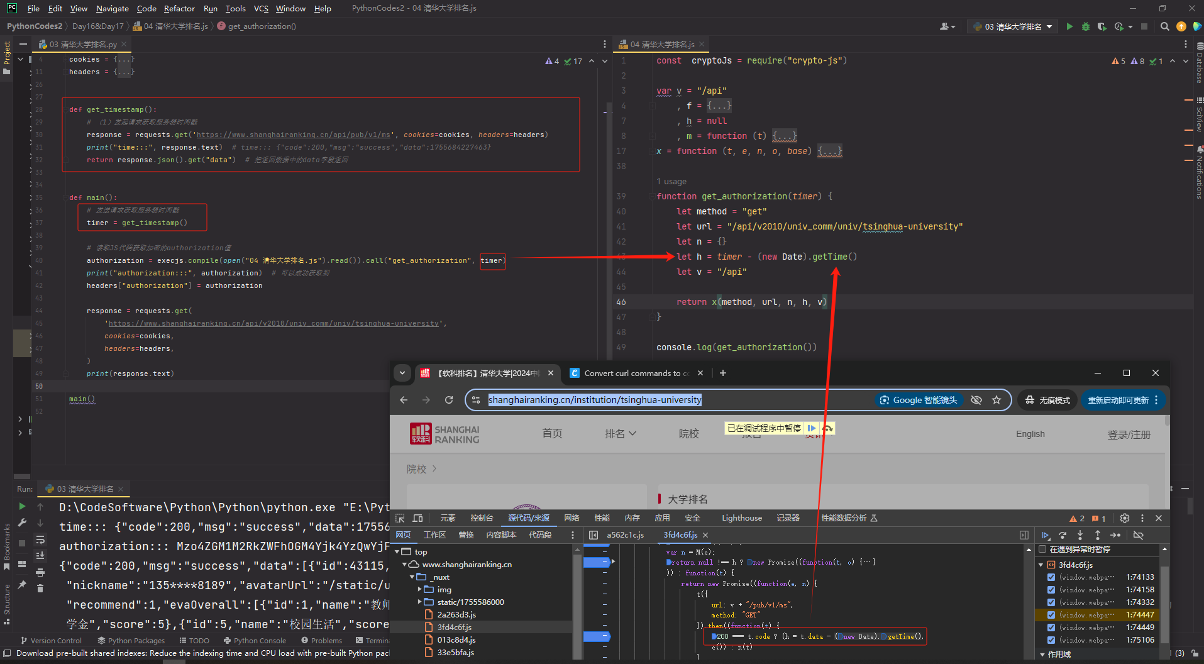Open the Refactor menu
Screen dimensions: 1204x664
pyautogui.click(x=179, y=8)
